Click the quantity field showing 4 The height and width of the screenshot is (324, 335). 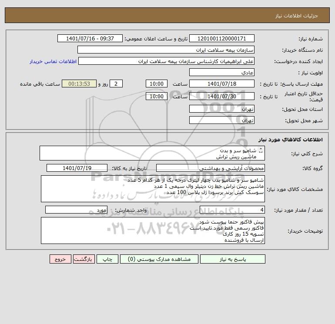point(232,210)
